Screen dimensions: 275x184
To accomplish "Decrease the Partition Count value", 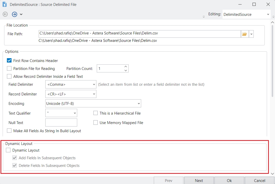I will (x=125, y=70).
